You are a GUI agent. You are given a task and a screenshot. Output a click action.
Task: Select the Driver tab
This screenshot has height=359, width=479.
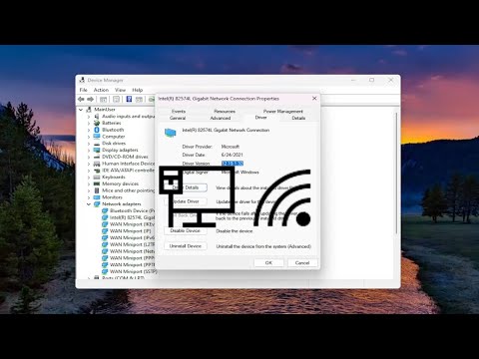click(x=260, y=118)
